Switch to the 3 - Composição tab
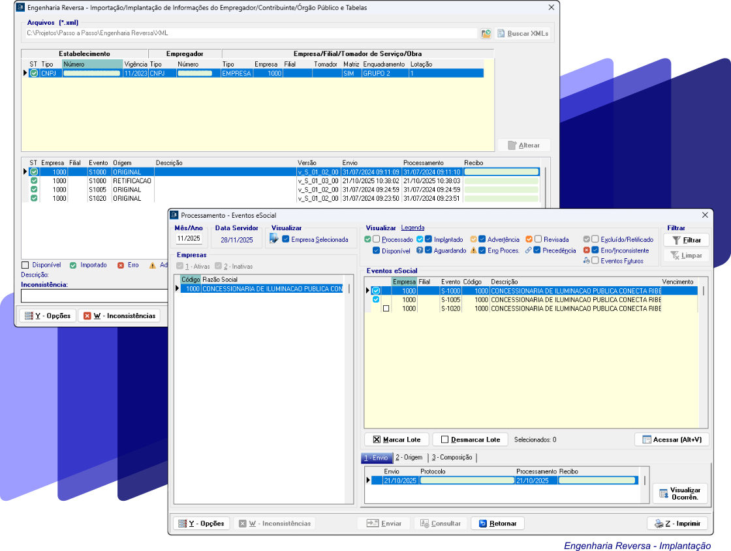 pos(452,457)
